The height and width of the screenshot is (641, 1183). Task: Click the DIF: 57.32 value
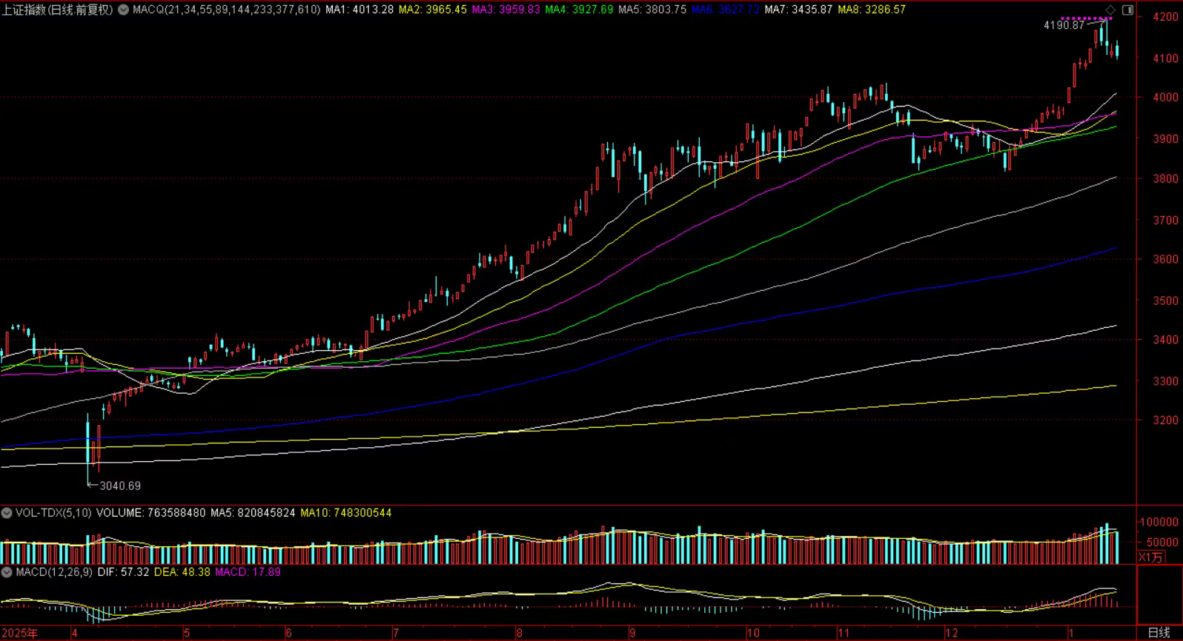[x=123, y=572]
